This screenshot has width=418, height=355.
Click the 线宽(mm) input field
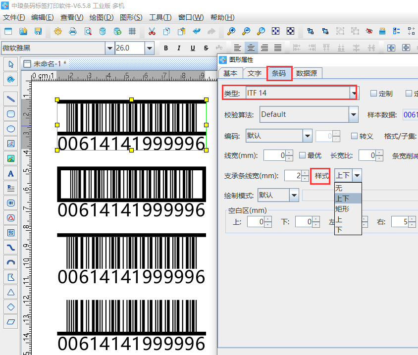coord(274,155)
